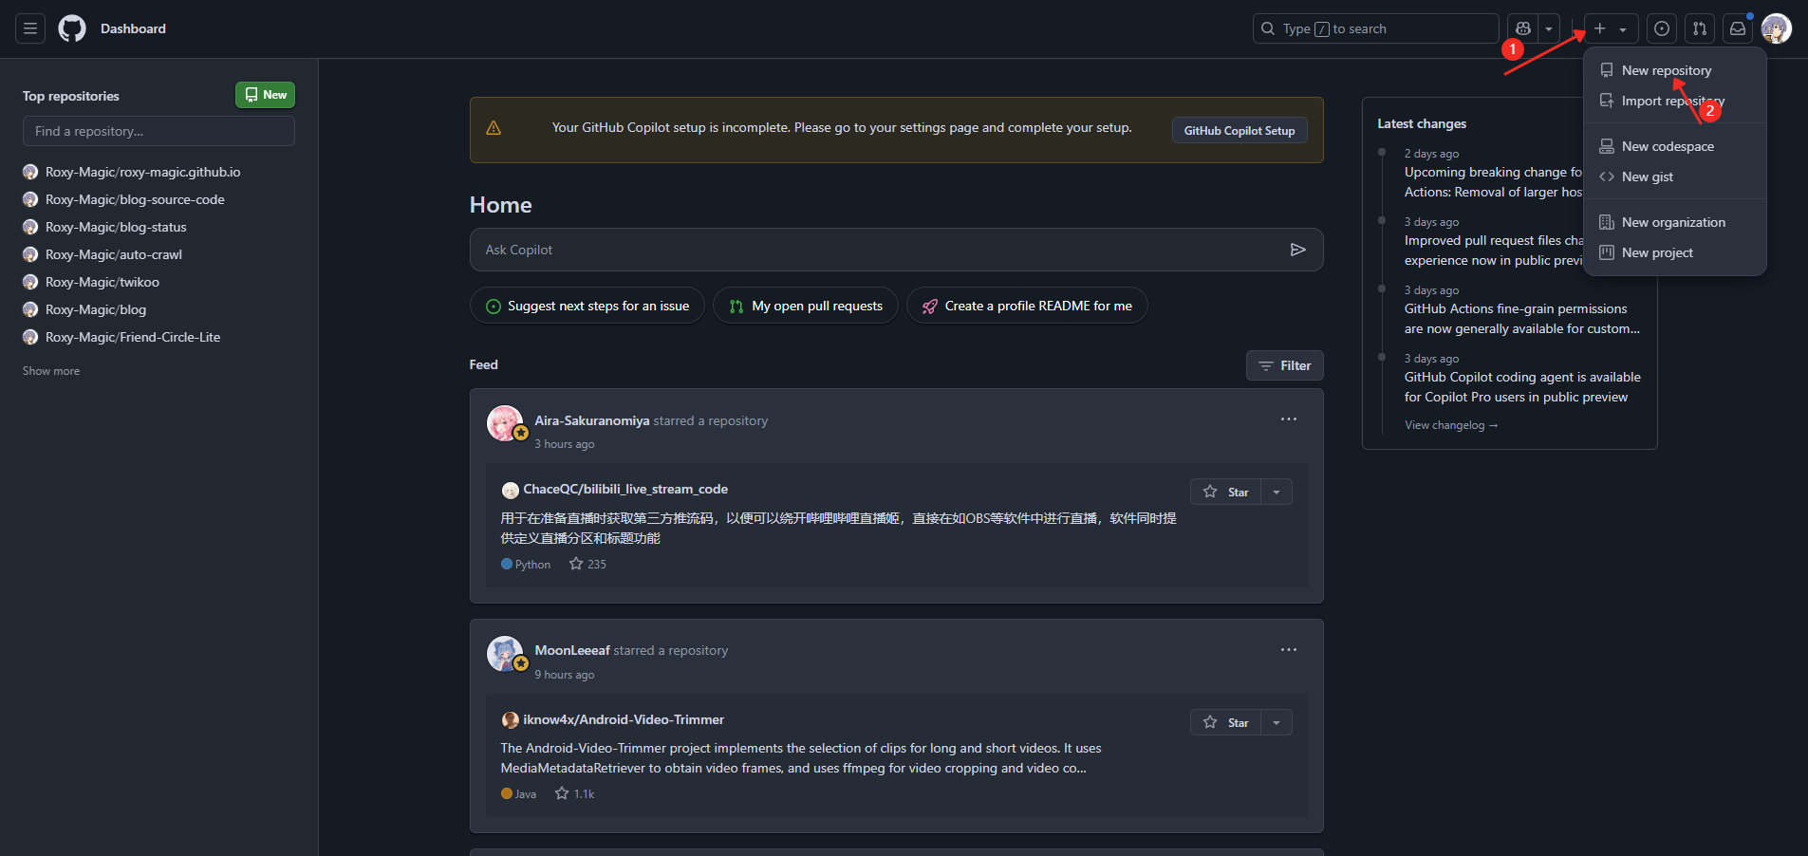
Task: Send the Ask Copilot message arrow
Action: point(1297,250)
